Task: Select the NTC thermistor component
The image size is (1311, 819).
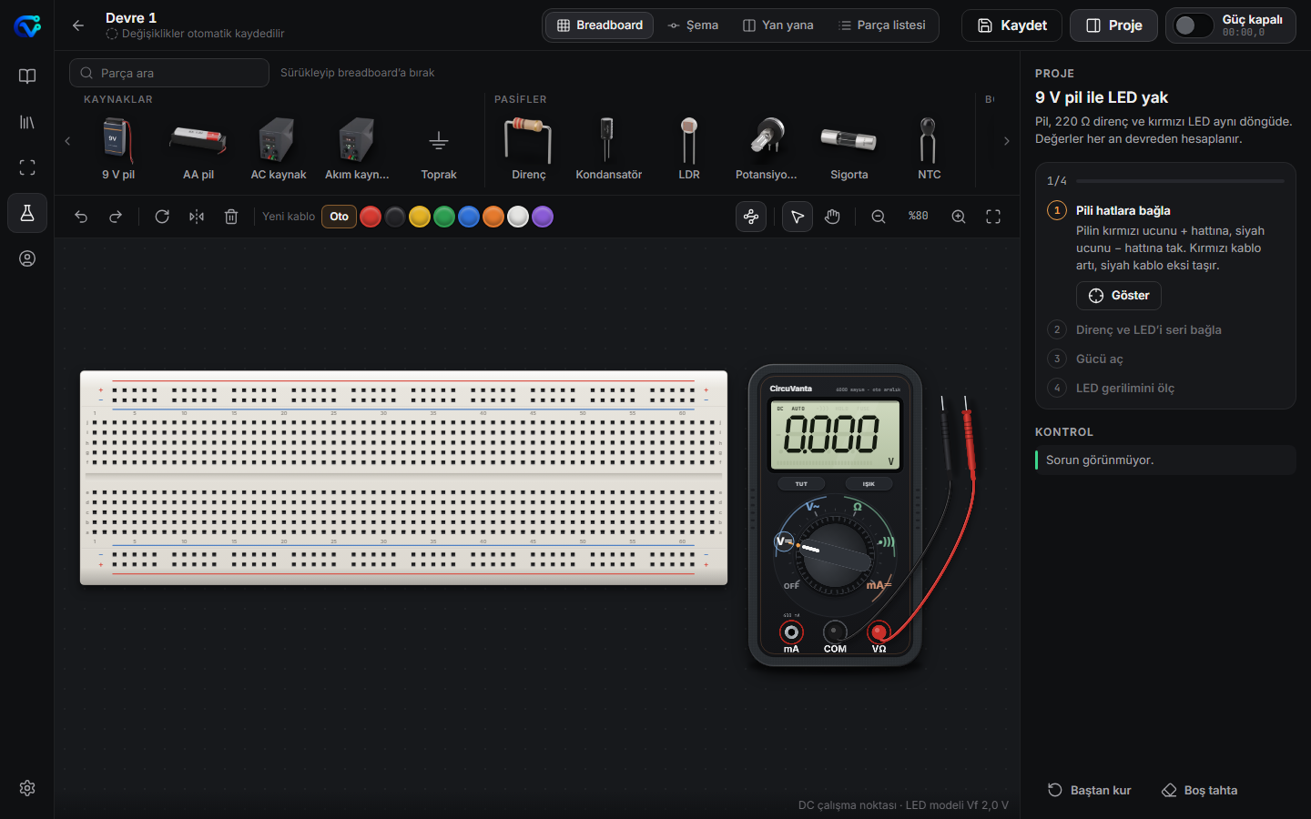Action: click(930, 147)
